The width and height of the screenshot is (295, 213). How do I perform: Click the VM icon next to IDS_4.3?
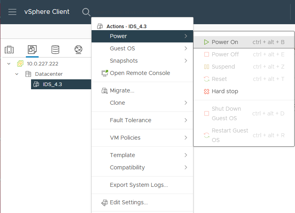[x=36, y=84]
